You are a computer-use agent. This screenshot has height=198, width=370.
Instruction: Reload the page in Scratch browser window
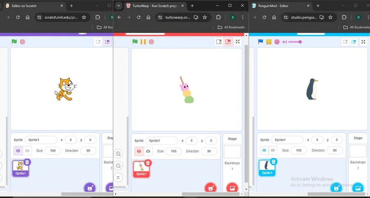click(x=18, y=17)
